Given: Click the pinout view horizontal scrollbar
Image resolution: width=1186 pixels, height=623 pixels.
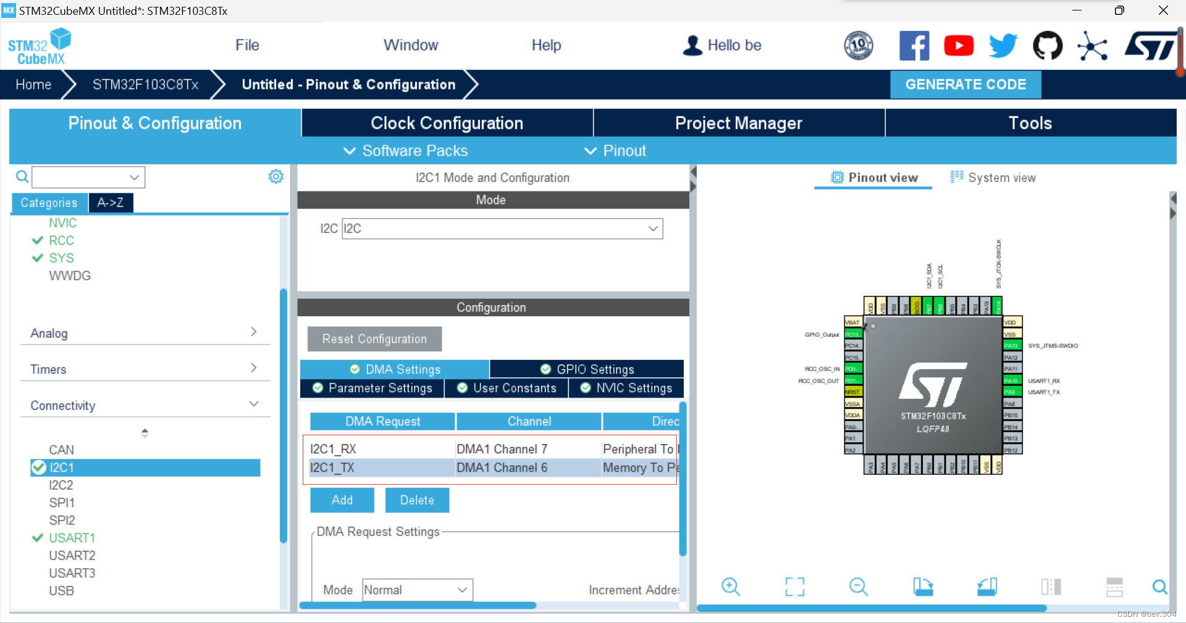Looking at the screenshot, I should (872, 608).
